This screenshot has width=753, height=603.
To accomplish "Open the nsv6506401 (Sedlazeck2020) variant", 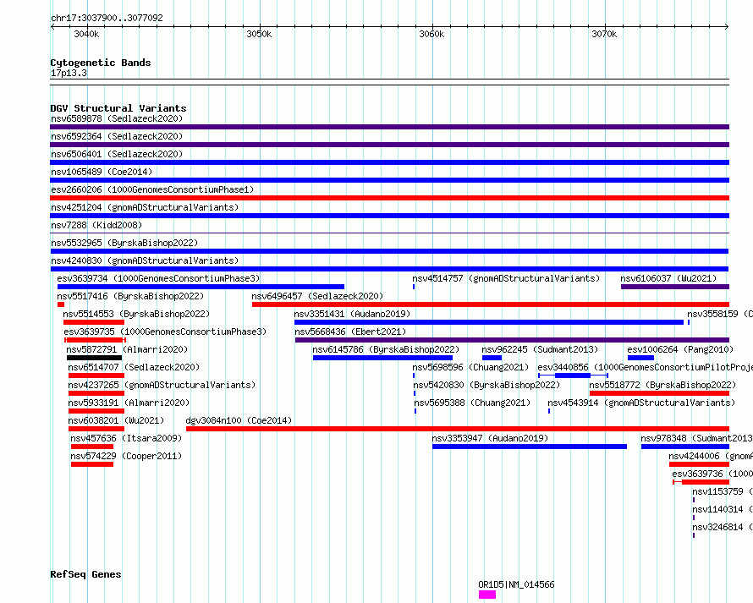I will point(117,154).
